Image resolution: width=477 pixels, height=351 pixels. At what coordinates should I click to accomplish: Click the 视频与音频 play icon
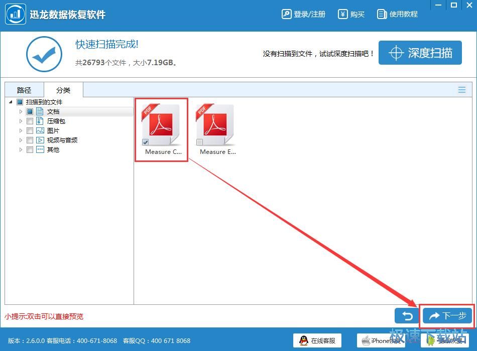click(40, 140)
